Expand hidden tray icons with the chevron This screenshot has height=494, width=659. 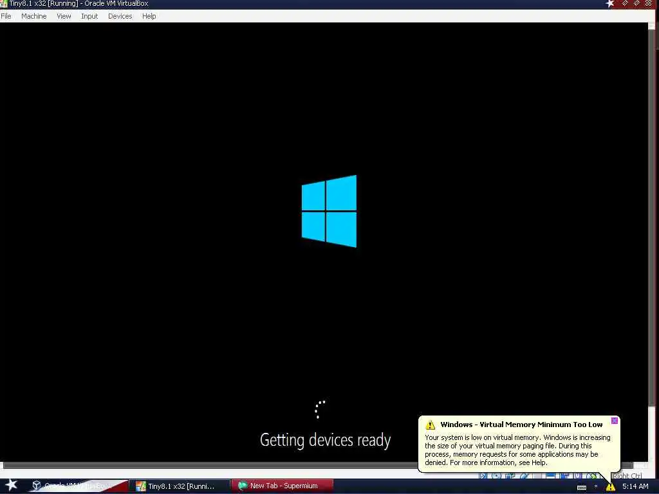pyautogui.click(x=596, y=486)
